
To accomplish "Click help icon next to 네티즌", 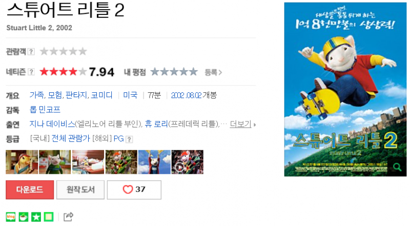I will pos(31,72).
